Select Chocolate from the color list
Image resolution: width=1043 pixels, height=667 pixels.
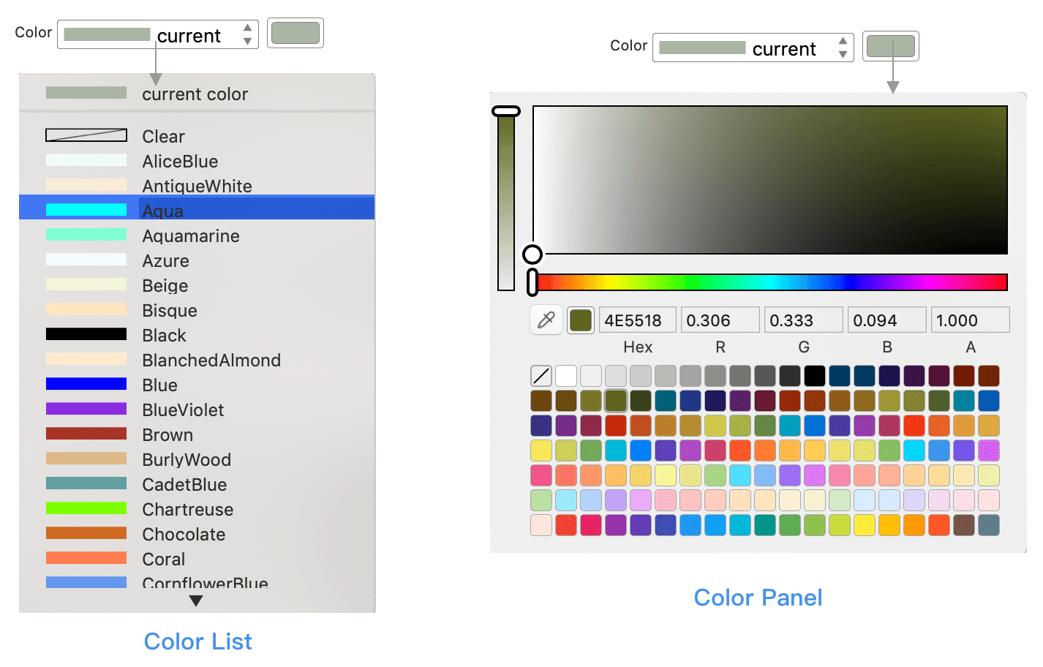pyautogui.click(x=197, y=534)
